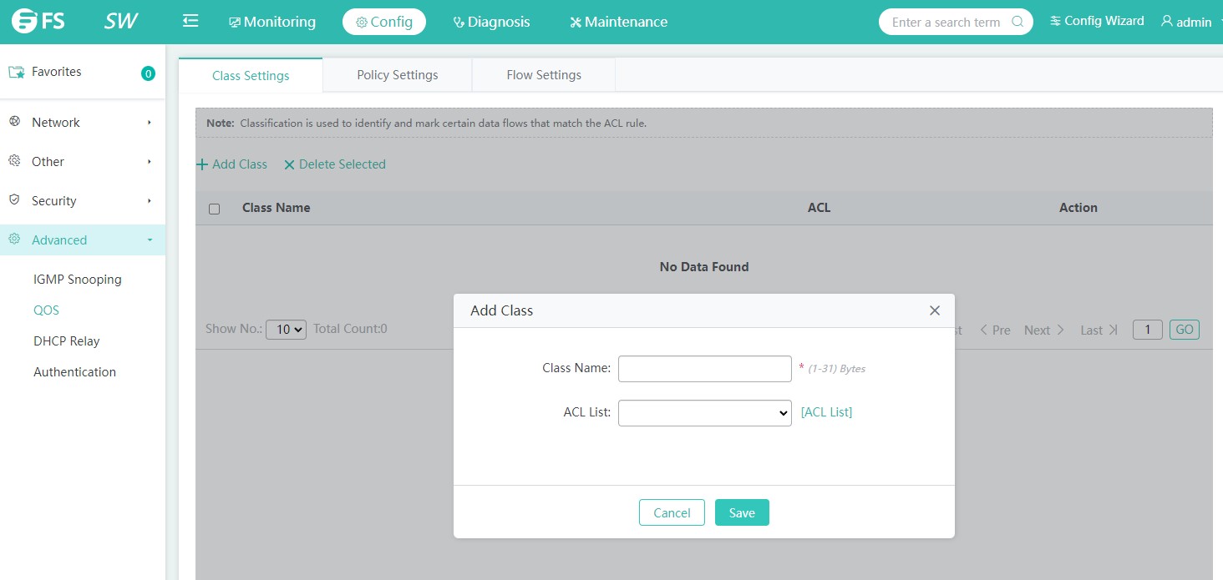
Task: Collapse the Advanced sidebar section
Action: pyautogui.click(x=150, y=240)
